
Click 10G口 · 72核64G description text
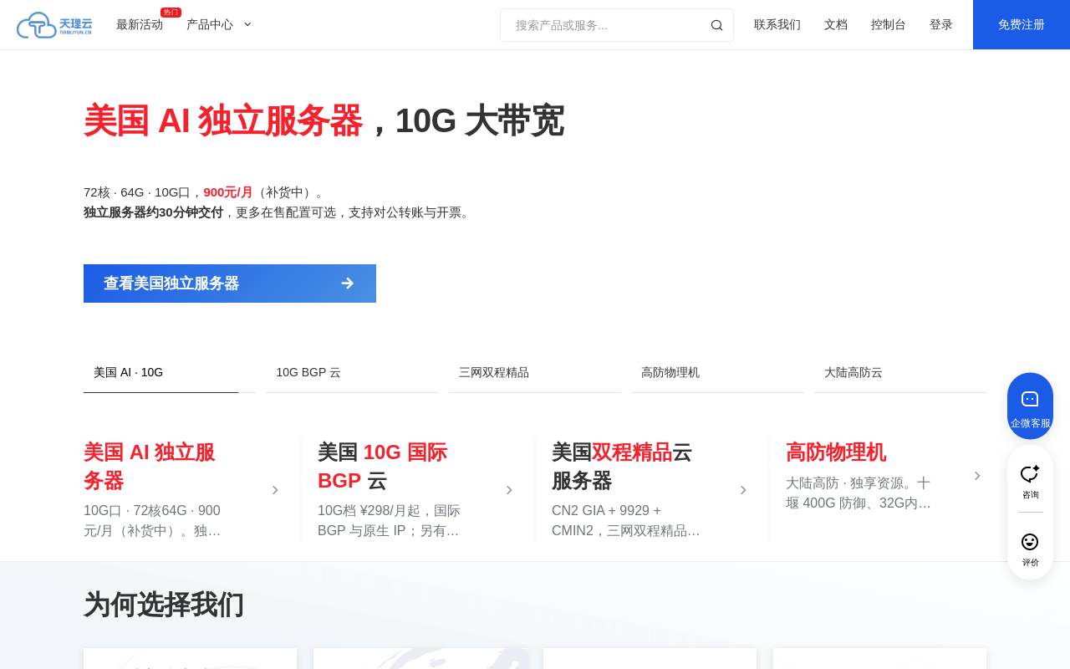pos(152,520)
